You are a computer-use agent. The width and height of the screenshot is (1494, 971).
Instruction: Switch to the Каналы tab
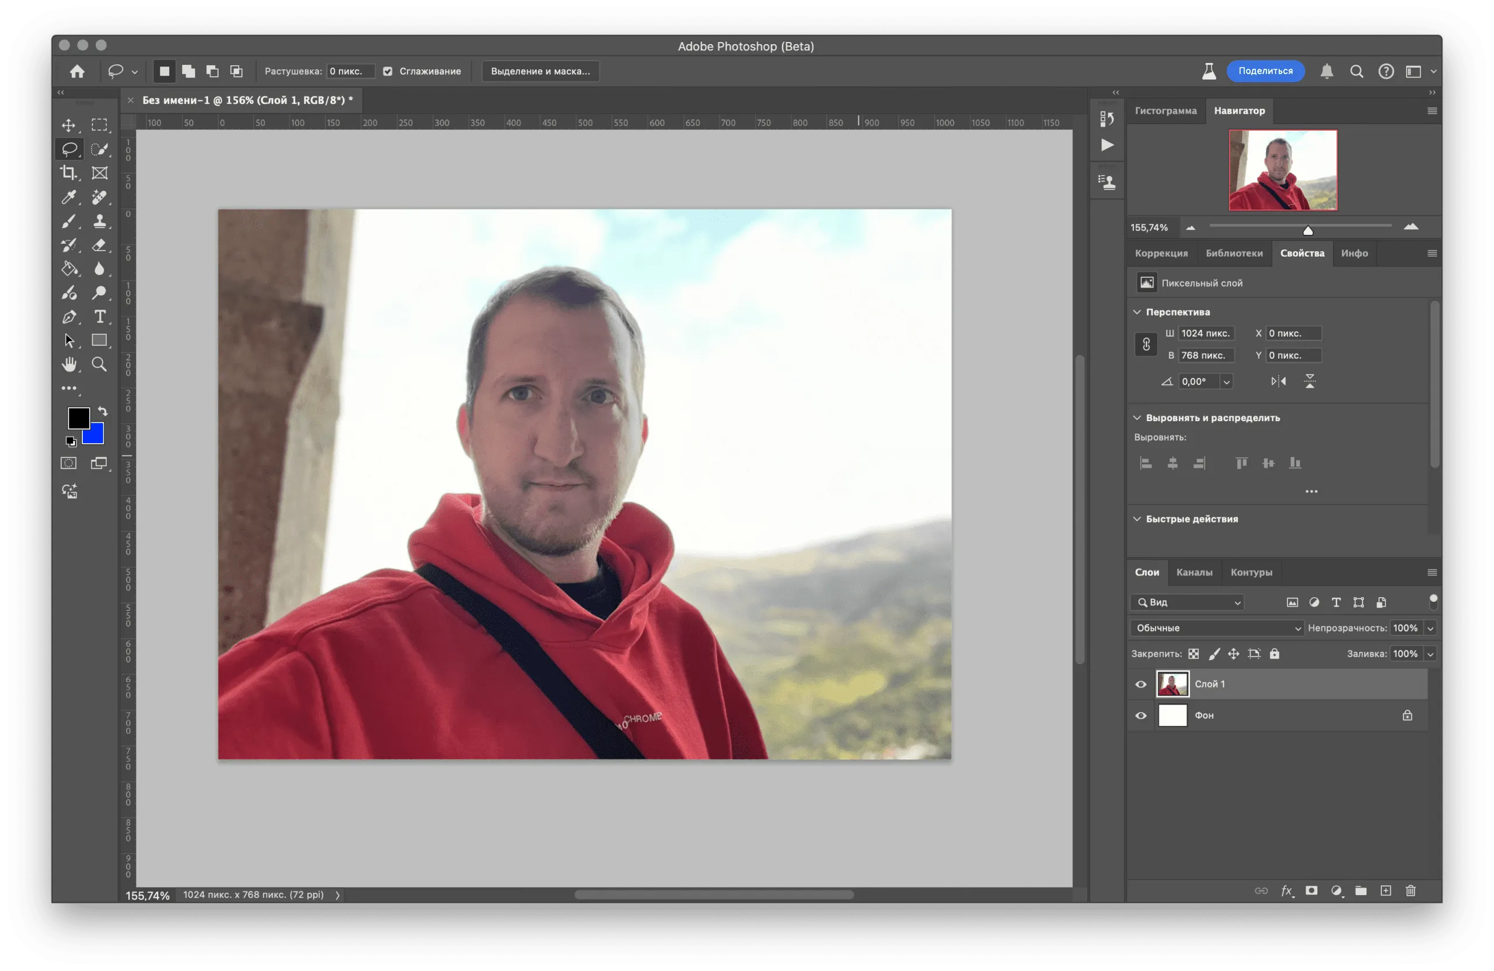tap(1194, 572)
